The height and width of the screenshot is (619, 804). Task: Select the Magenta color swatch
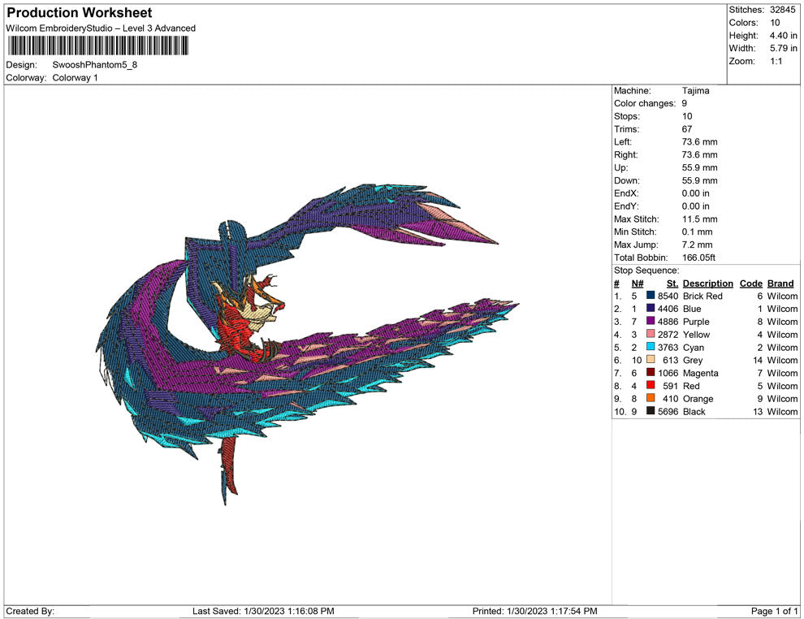[x=651, y=374]
